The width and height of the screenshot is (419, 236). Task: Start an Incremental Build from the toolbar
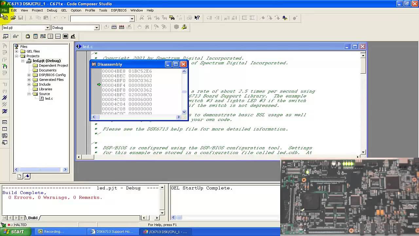click(114, 28)
